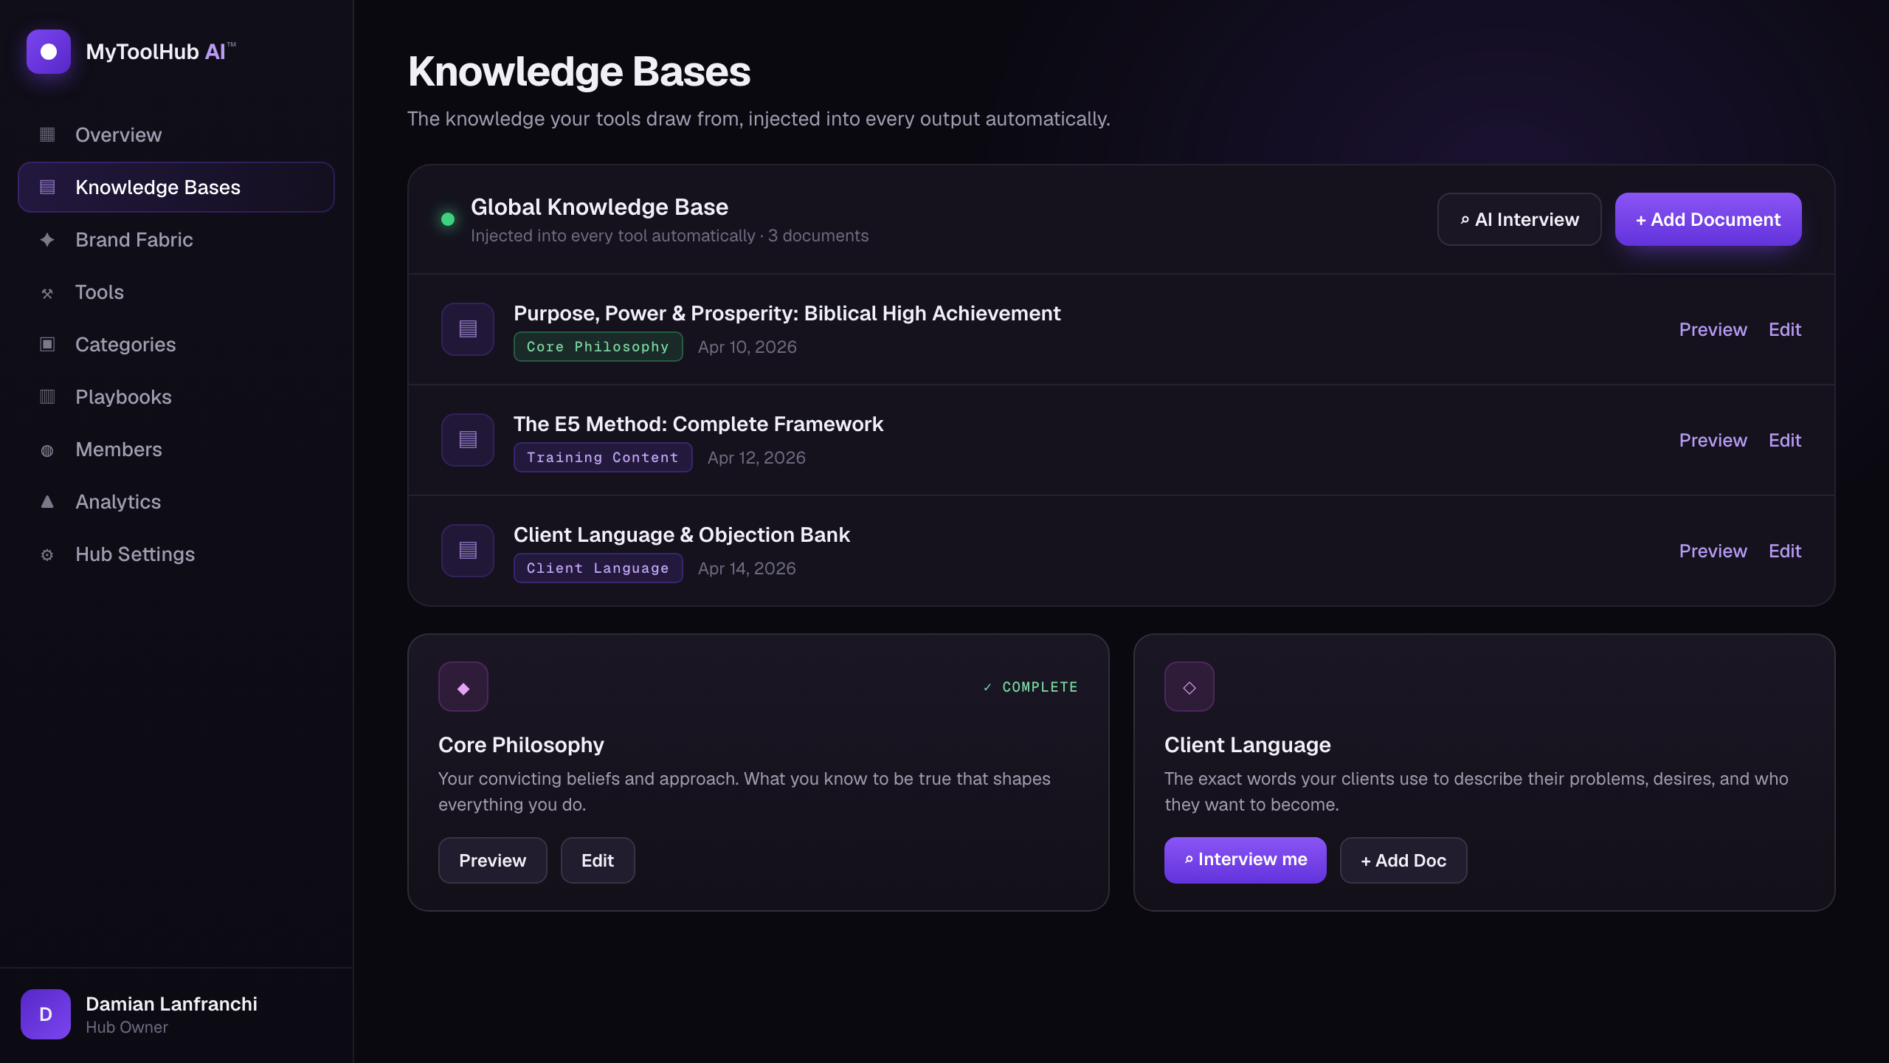Viewport: 1889px width, 1063px height.
Task: Click document icon for Purpose, Power & Prosperity
Action: click(x=468, y=329)
